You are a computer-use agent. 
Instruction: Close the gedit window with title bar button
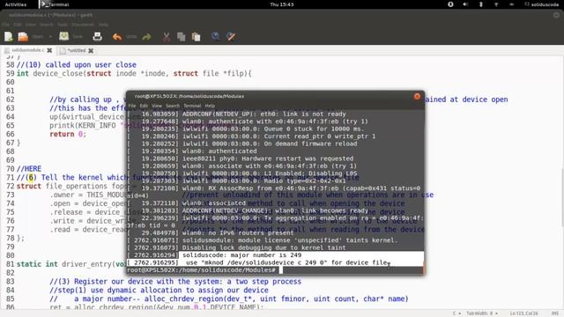tap(556, 15)
